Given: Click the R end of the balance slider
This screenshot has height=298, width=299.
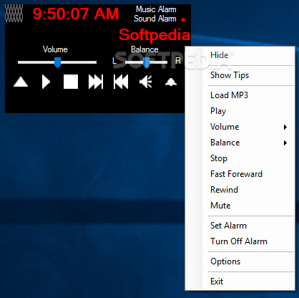Looking at the screenshot, I should tap(178, 61).
